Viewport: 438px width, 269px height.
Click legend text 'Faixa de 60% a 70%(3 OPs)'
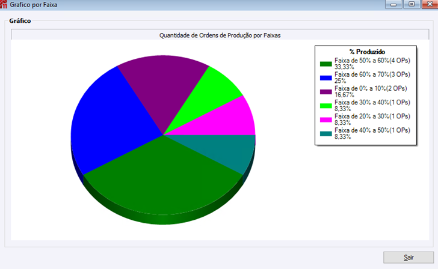[x=372, y=74]
